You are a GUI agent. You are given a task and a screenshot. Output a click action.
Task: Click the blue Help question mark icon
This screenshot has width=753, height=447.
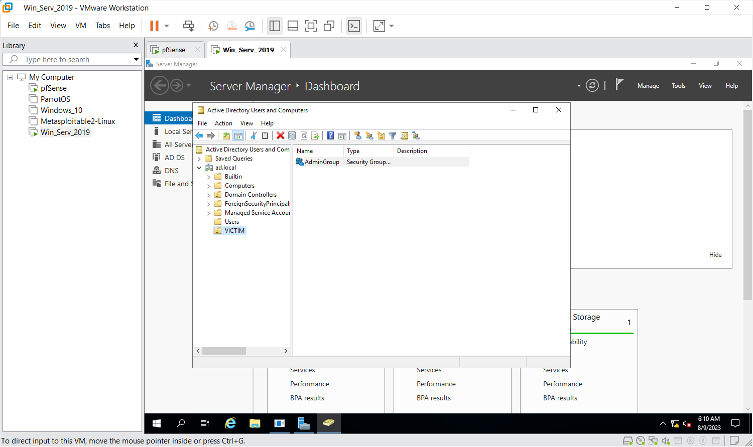[330, 135]
